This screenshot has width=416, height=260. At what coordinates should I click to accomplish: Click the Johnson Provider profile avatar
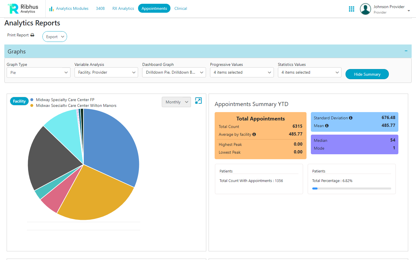pyautogui.click(x=365, y=9)
